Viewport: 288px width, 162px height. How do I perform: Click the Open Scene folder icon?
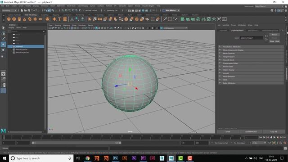[25, 10]
